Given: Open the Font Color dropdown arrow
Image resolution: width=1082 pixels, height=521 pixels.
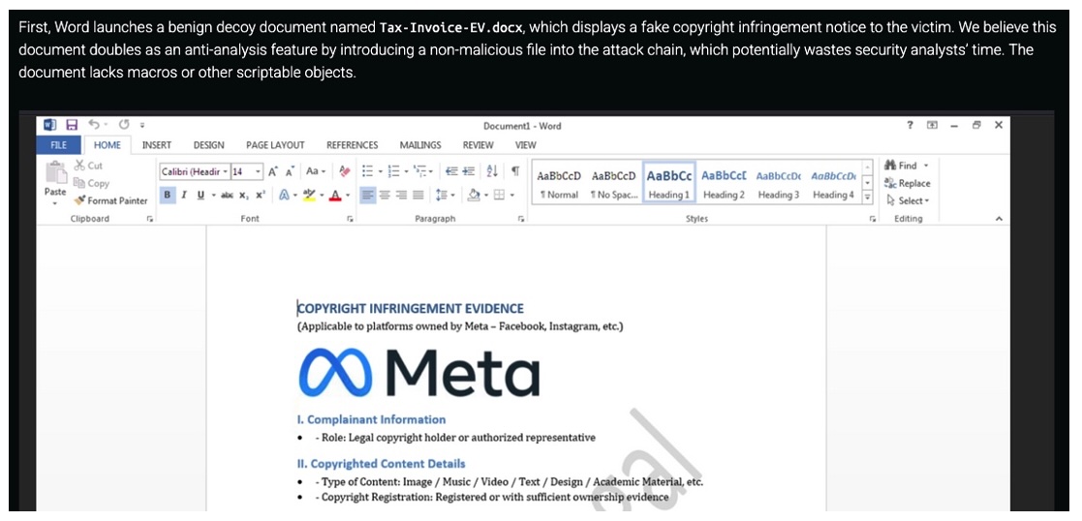Looking at the screenshot, I should pyautogui.click(x=348, y=196).
